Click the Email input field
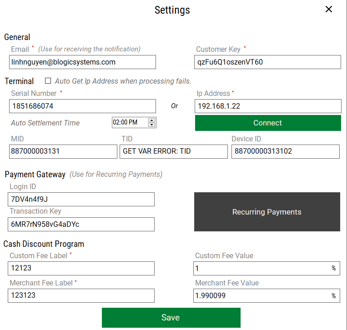 [x=82, y=62]
